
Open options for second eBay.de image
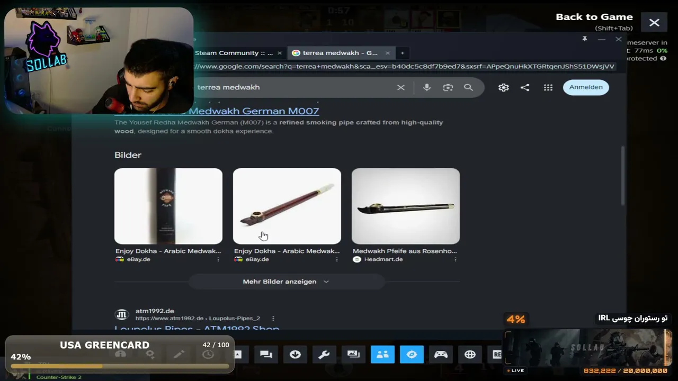[x=337, y=259]
